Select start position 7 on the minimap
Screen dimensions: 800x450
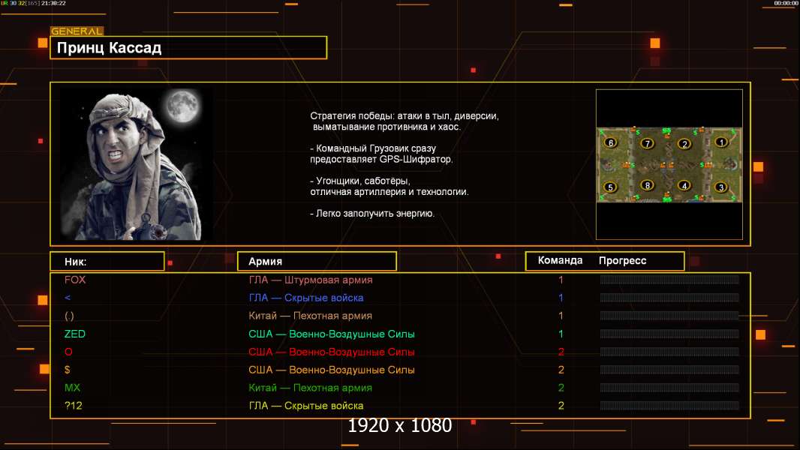tap(648, 144)
